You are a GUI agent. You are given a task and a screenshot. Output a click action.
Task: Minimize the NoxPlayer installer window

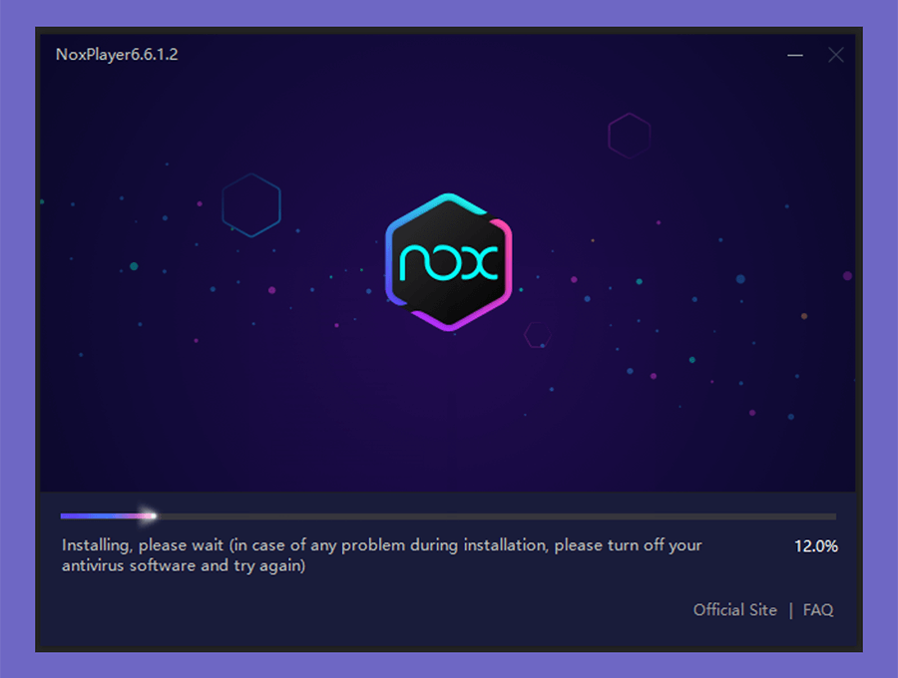(x=795, y=55)
